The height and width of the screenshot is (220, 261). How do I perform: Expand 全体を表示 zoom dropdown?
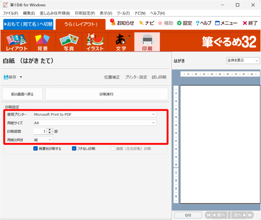pos(257,60)
